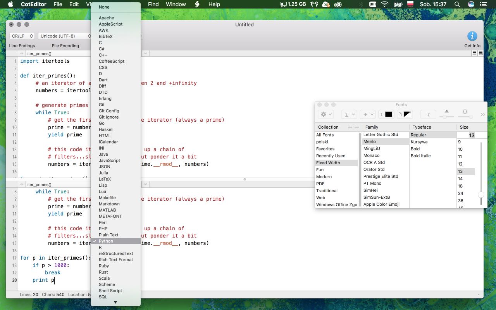The height and width of the screenshot is (310, 496).
Task: Select font size 14 in Size list
Action: point(466,179)
